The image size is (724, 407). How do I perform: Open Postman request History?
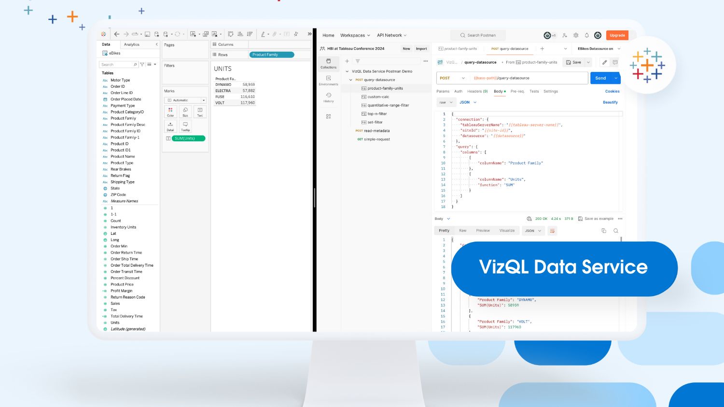click(328, 98)
